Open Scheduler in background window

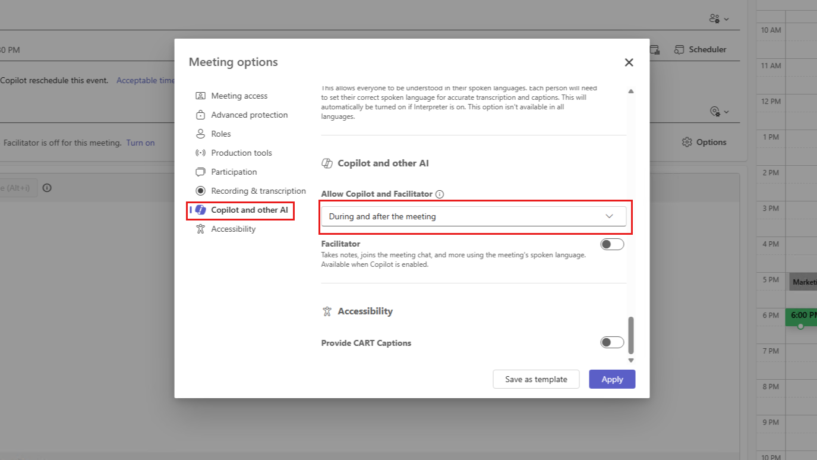click(701, 49)
